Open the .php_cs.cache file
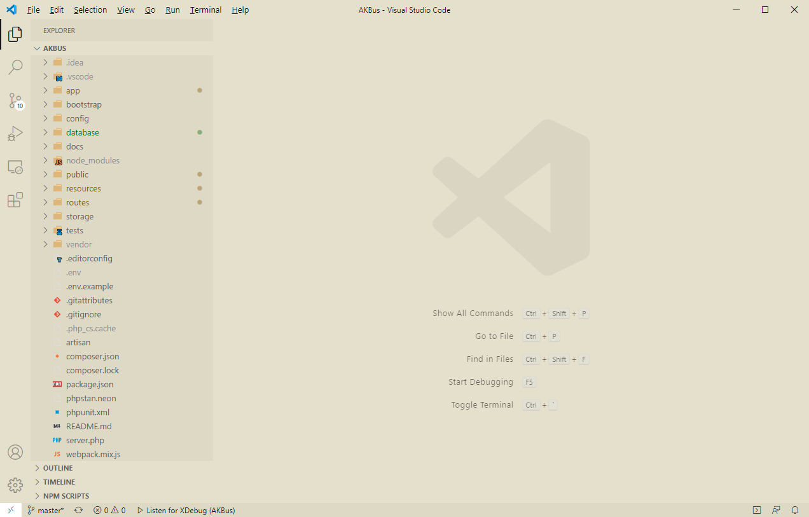Image resolution: width=809 pixels, height=517 pixels. point(122,328)
